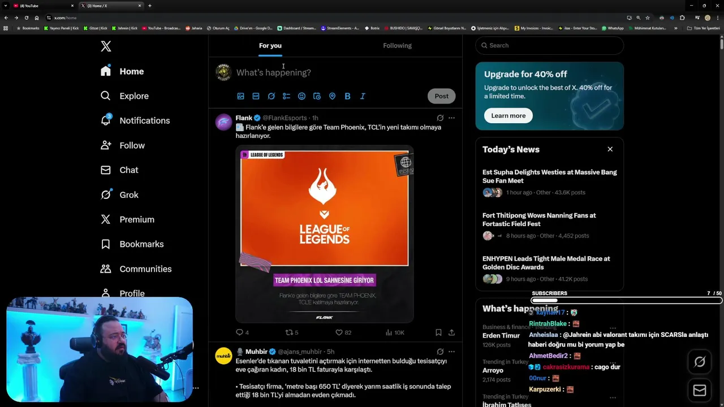Focus the What's happening compose box
Image resolution: width=724 pixels, height=407 pixels.
pyautogui.click(x=345, y=72)
